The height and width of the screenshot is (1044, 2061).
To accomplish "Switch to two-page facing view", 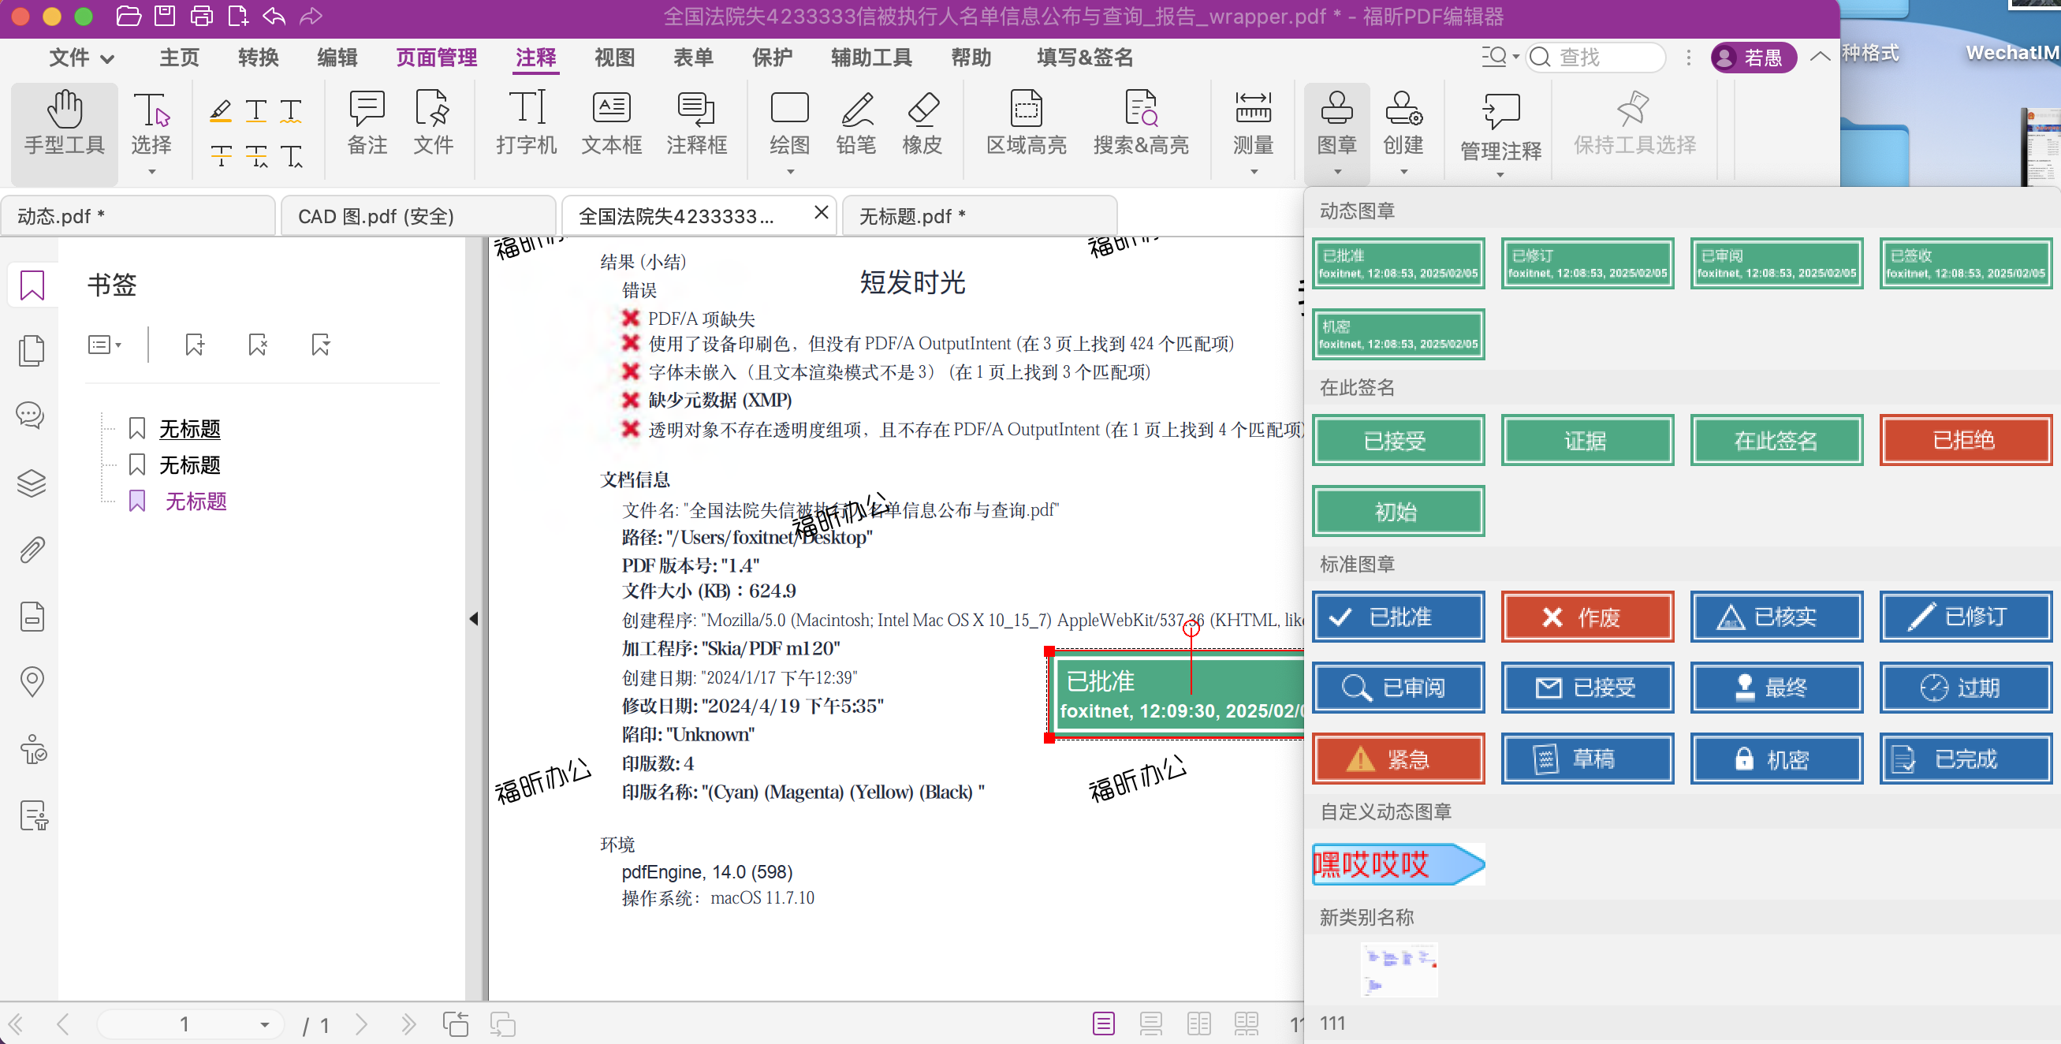I will [1198, 1023].
